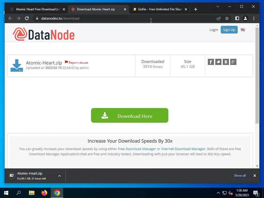Screen dimensions: 264x198
Task: Open the Chrome profile icon
Action: [x=245, y=18]
